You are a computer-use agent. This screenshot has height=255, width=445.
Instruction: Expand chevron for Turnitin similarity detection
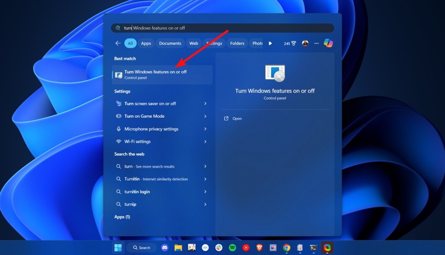205,179
